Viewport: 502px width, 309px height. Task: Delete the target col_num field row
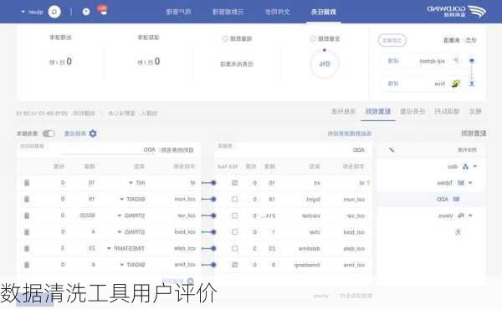(x=27, y=199)
